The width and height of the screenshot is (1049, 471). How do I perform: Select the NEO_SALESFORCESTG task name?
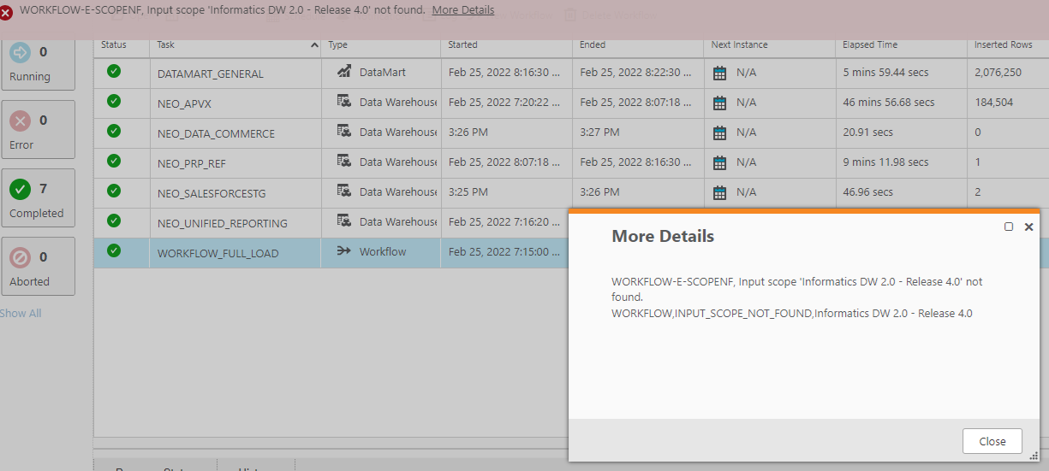click(x=210, y=194)
